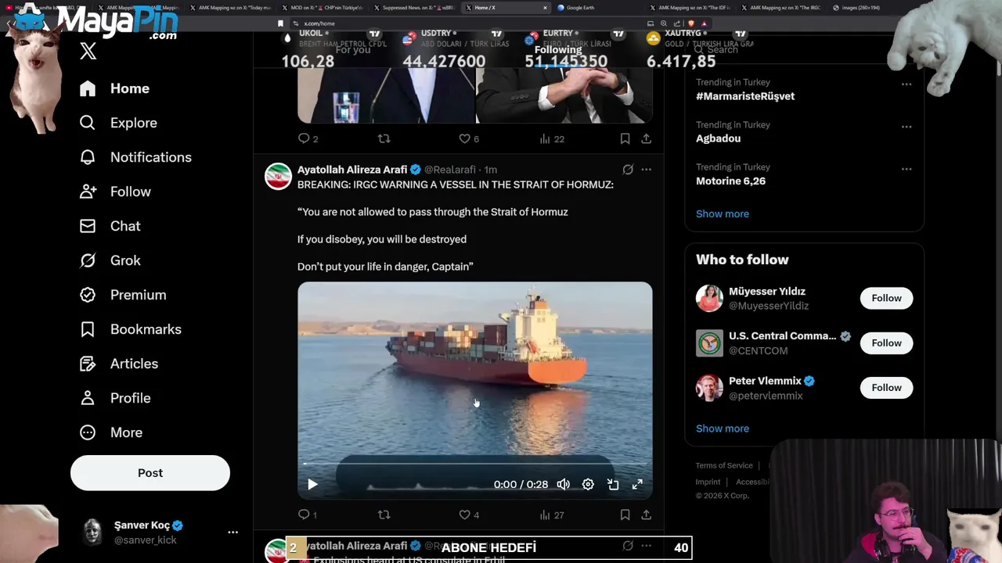The image size is (1002, 563).
Task: Open the #MarmaristeRüşvet trend
Action: (745, 96)
